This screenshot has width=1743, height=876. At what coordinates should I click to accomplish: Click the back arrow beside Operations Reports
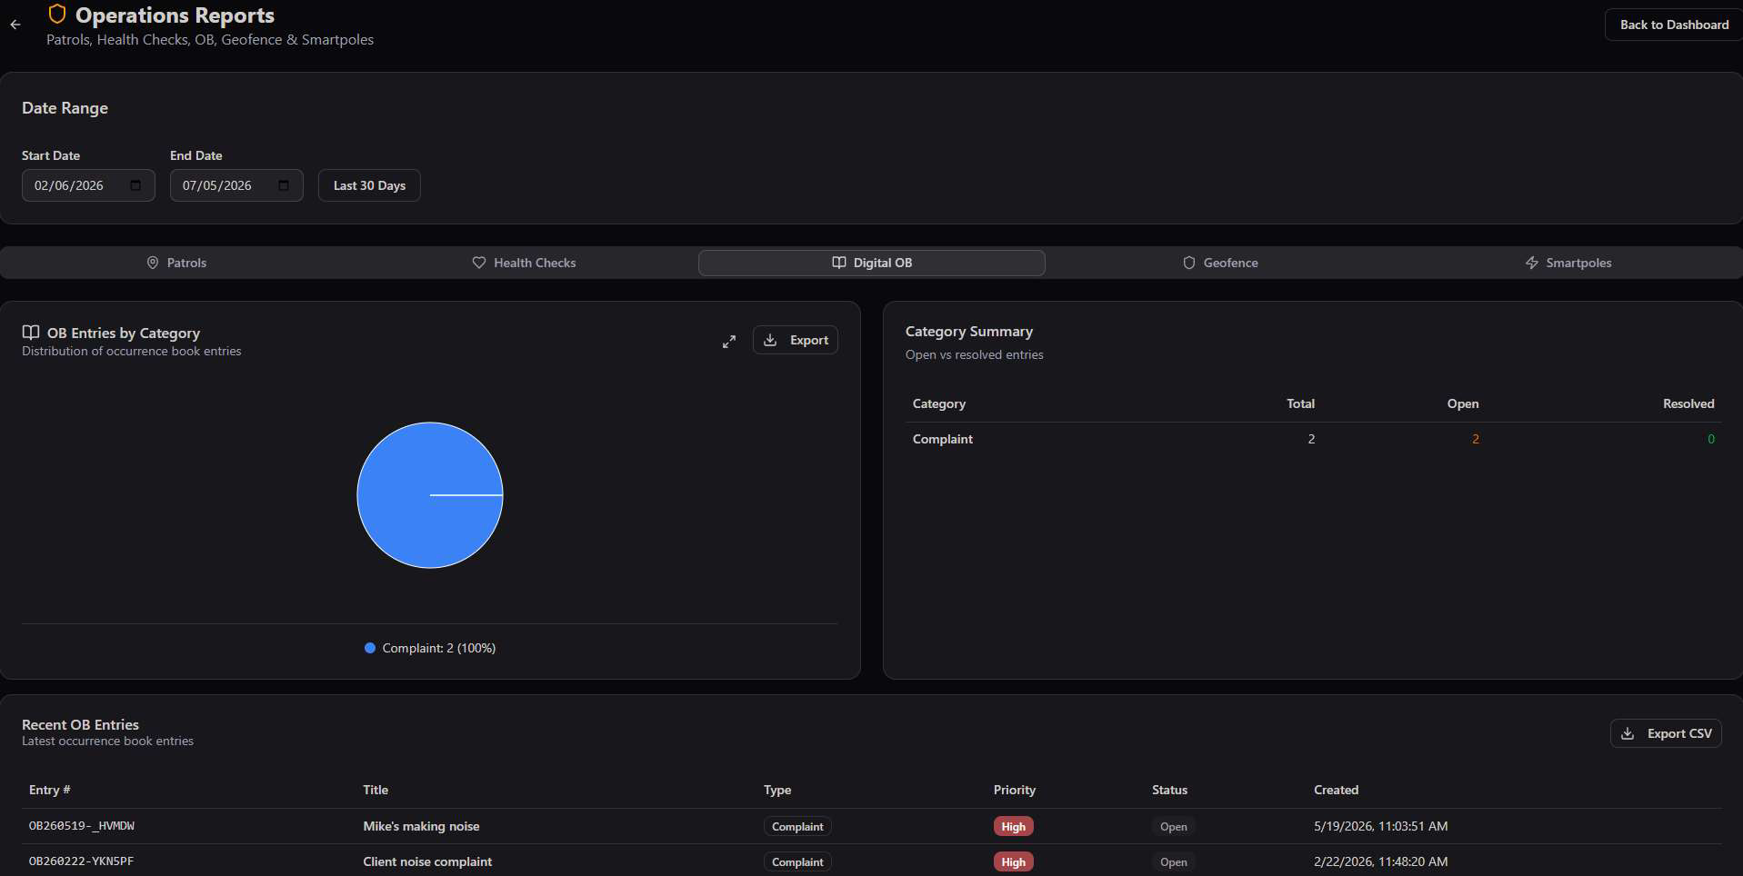click(15, 25)
